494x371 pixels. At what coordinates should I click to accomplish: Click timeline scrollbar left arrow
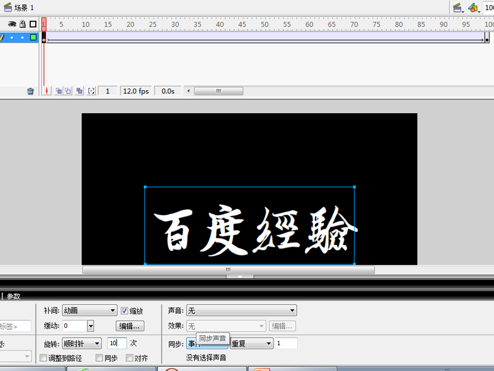188,91
